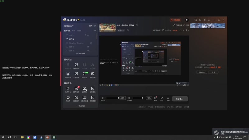Click the 460% microphone volume field
The width and height of the screenshot is (249, 140).
click(x=122, y=98)
